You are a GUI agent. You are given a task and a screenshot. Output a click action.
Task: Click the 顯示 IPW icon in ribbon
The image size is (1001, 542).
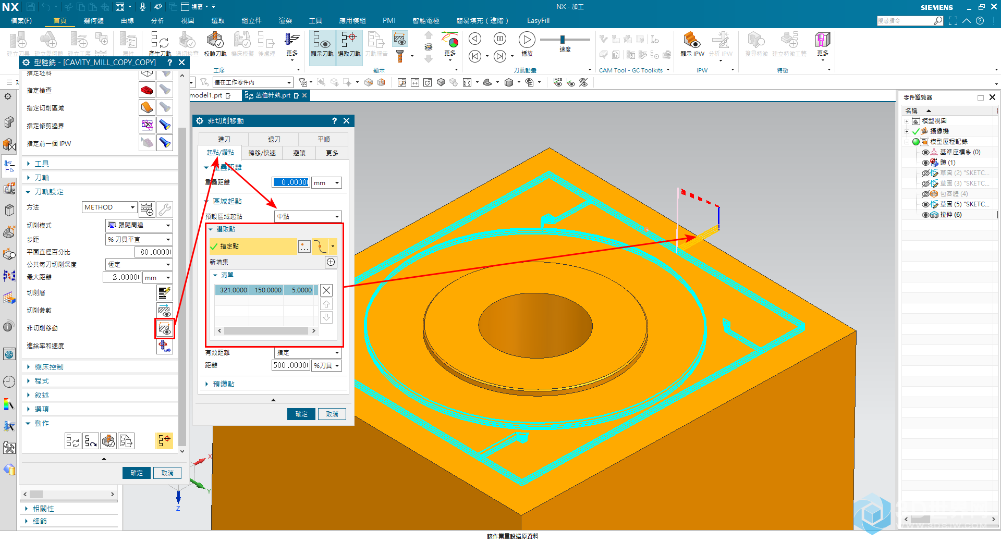click(x=692, y=40)
